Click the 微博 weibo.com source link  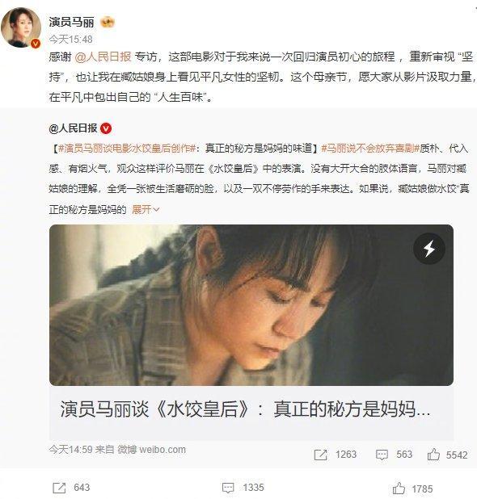point(152,450)
